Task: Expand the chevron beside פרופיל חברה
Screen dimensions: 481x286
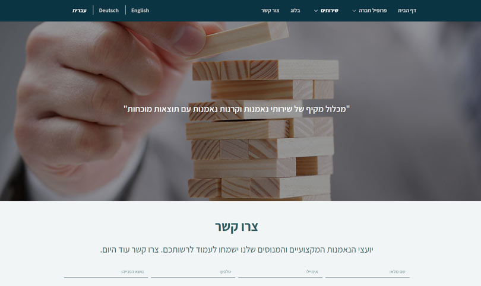Action: tap(354, 11)
